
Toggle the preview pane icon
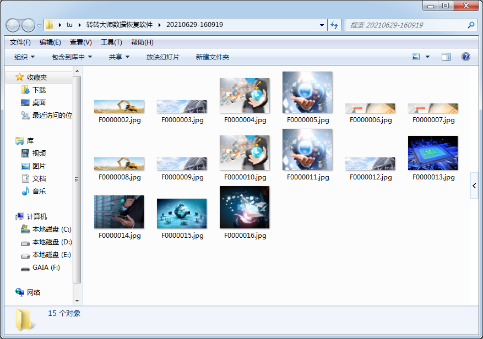pyautogui.click(x=446, y=57)
